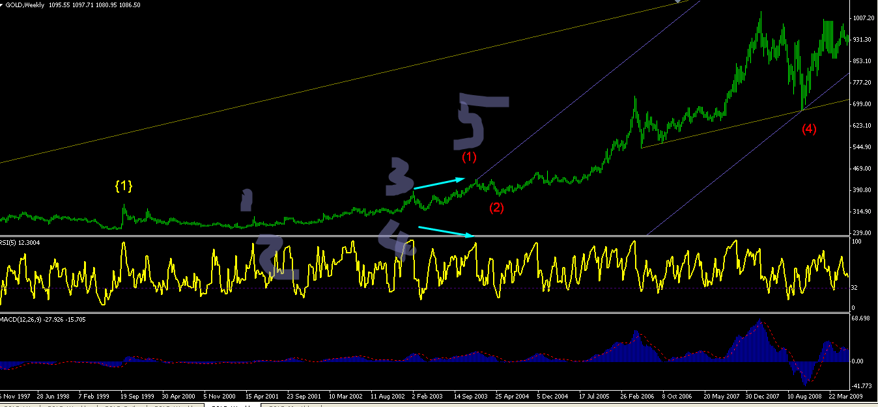Click the lower cyan arrow above the RSI panel

click(x=445, y=231)
